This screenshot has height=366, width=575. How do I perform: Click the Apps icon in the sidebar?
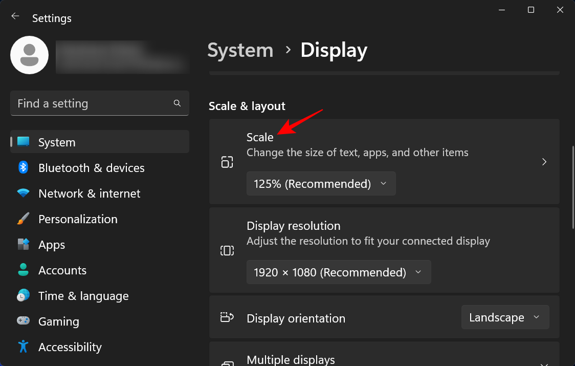coord(23,244)
